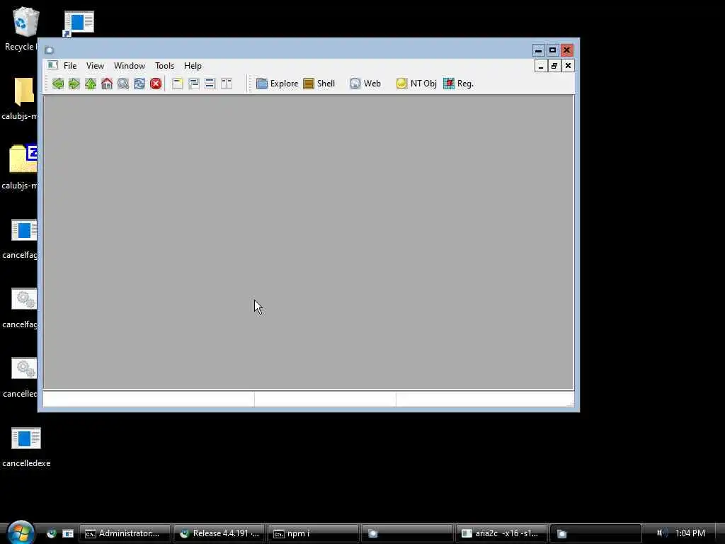Switch to the Release 4.4.191 taskbar window
This screenshot has width=725, height=544.
point(219,534)
